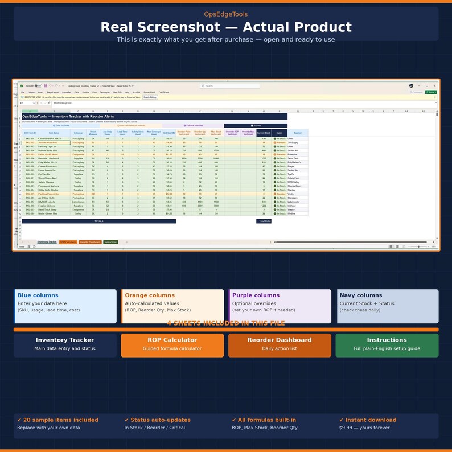Expand the file name dropdown in title bar
Screen dimensions: 452x452
[133, 86]
